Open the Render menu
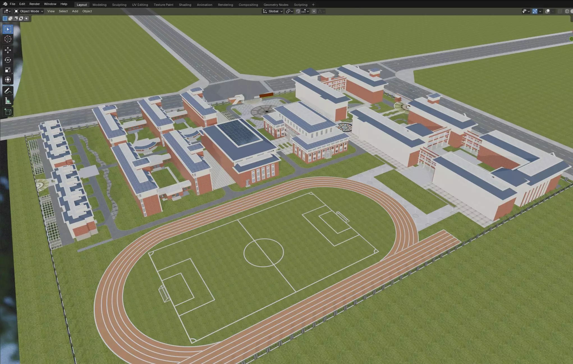This screenshot has height=364, width=573. click(35, 4)
